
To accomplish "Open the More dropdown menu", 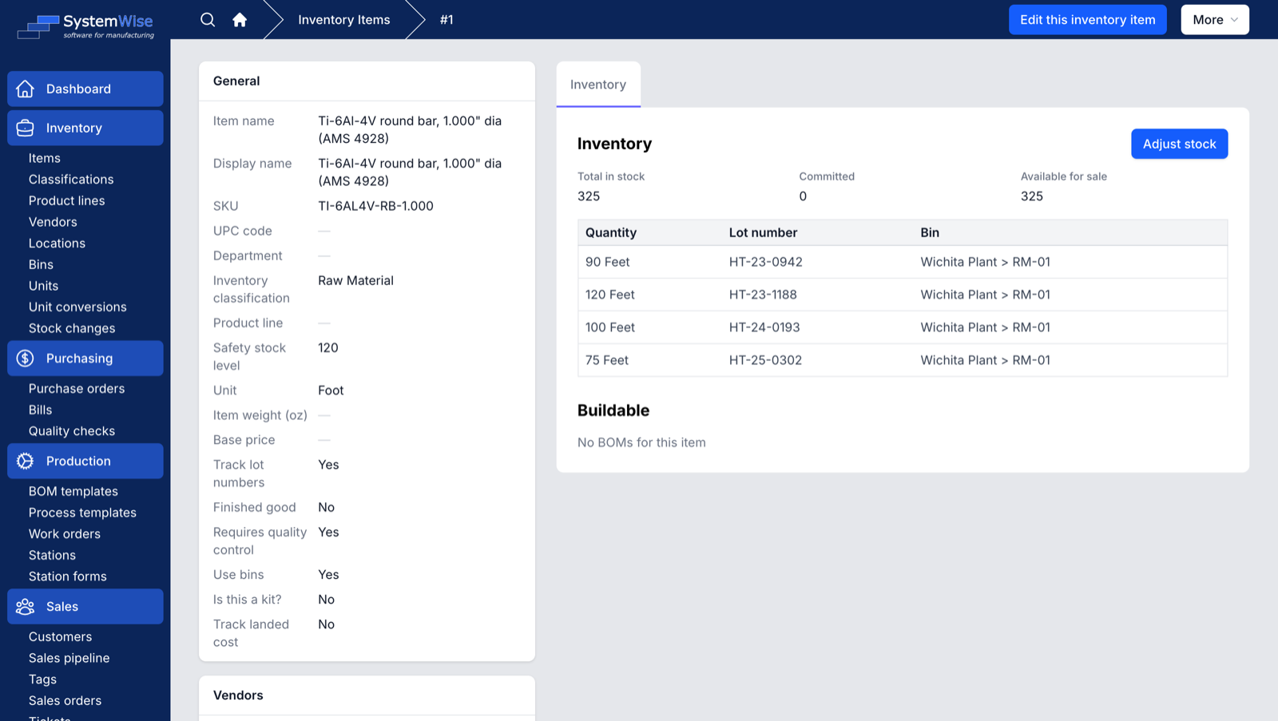I will tap(1215, 20).
